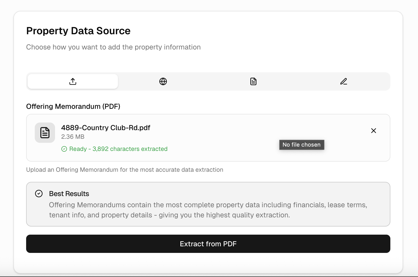Screen dimensions: 418x277
Task: Open the document text tab
Action: tap(253, 81)
